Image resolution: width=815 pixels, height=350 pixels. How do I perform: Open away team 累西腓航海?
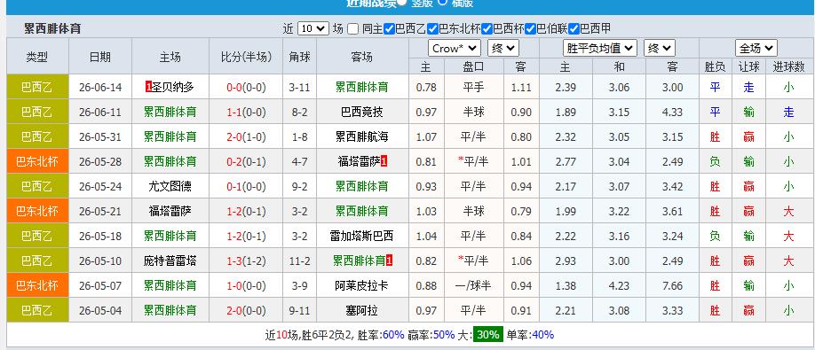(361, 136)
